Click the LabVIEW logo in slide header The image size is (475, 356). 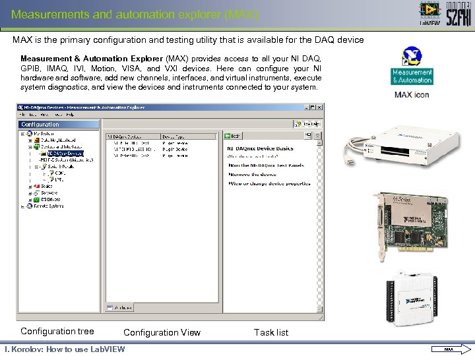click(x=429, y=13)
